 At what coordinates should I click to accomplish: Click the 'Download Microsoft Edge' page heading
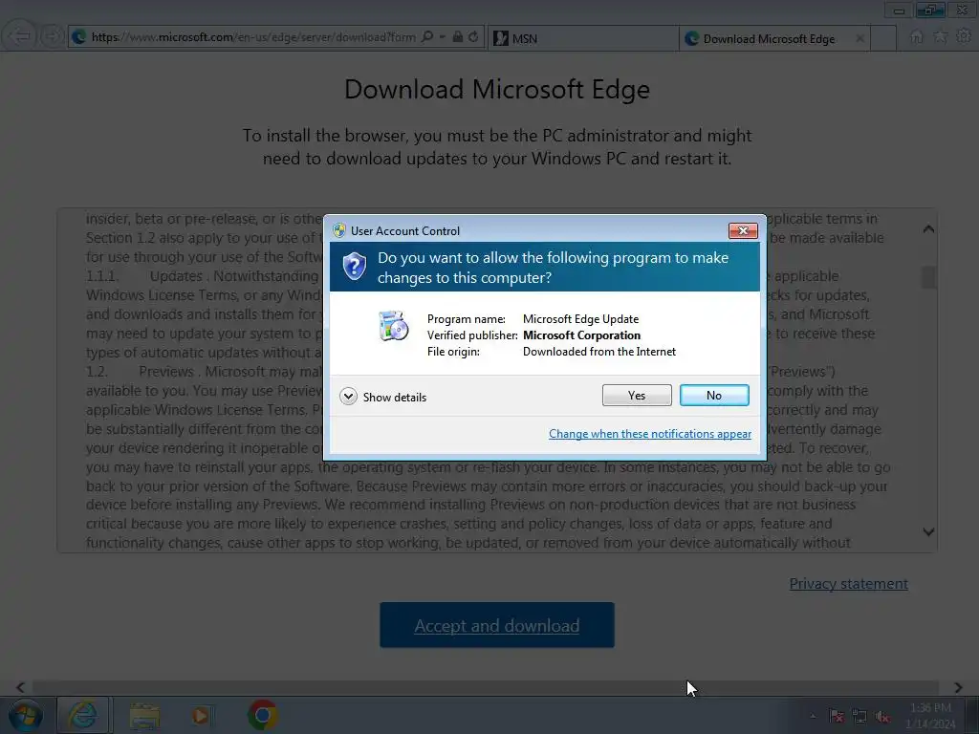point(497,89)
